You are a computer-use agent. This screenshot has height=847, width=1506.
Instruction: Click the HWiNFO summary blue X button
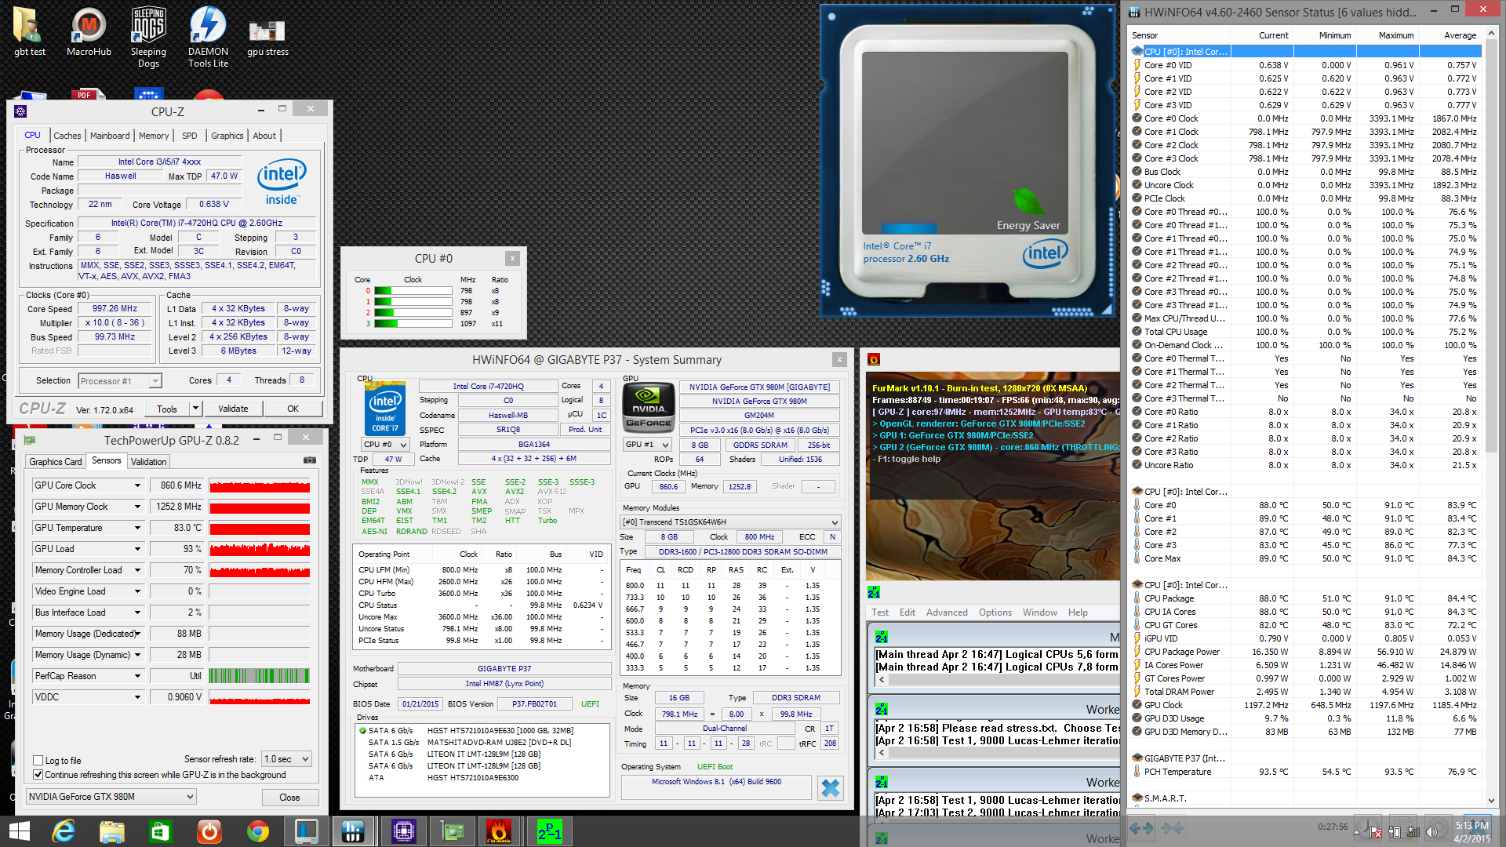(830, 787)
